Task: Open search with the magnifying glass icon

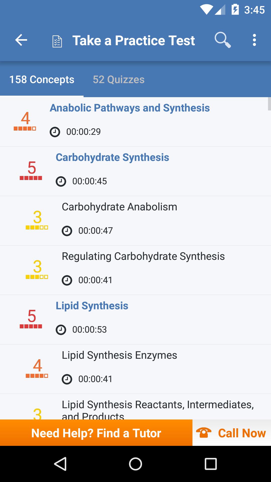Action: (x=223, y=40)
